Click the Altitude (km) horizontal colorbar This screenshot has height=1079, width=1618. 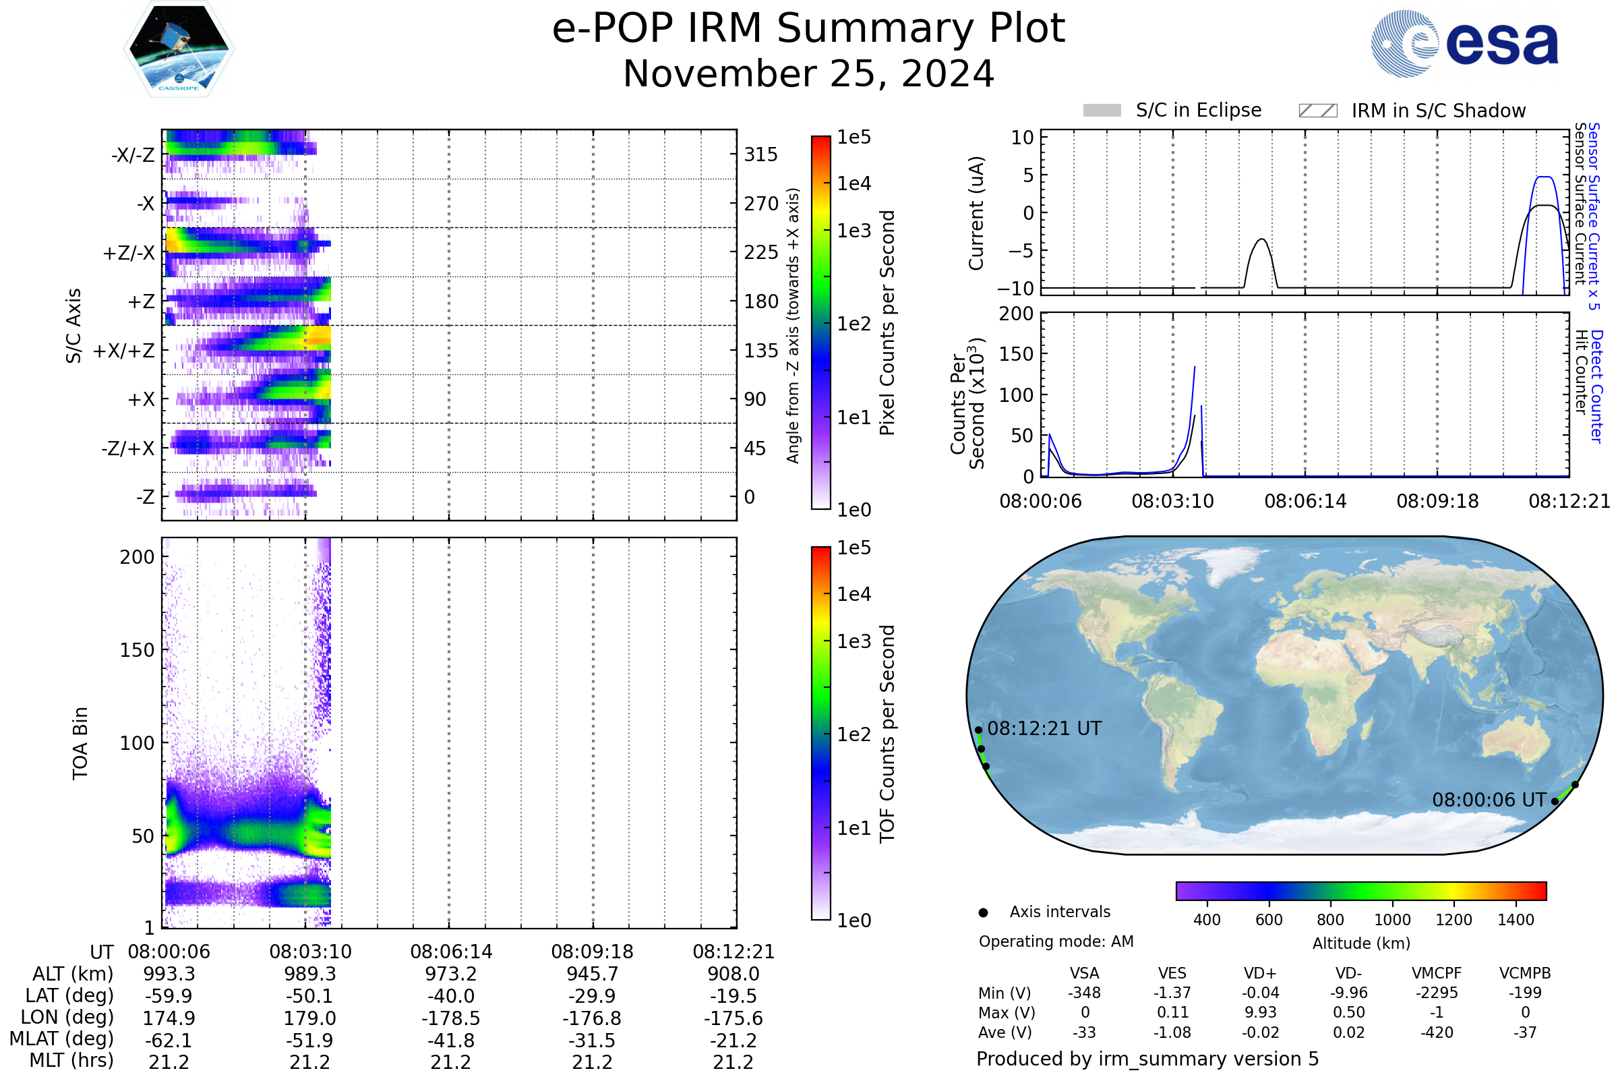(x=1360, y=890)
